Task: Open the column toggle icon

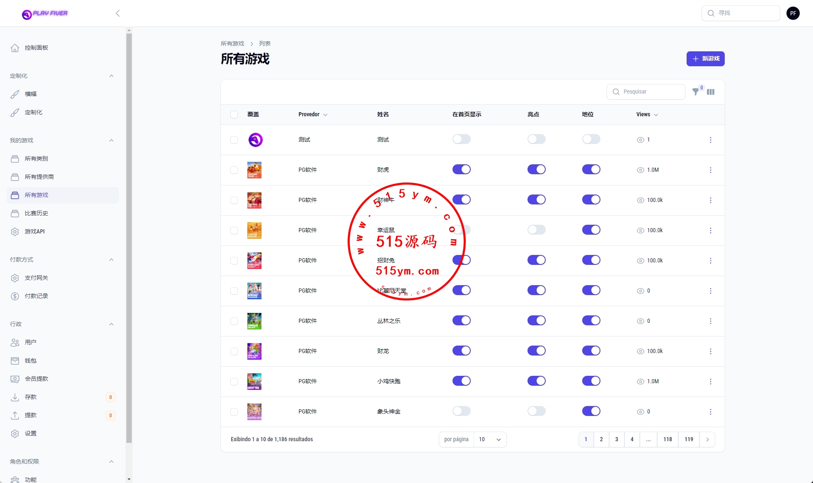Action: [x=711, y=92]
